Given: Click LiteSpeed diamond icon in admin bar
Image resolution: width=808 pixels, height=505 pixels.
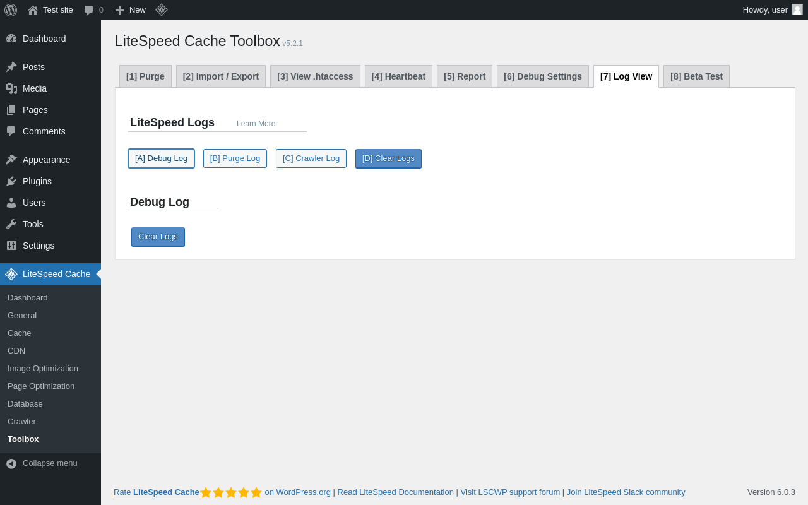Looking at the screenshot, I should [x=162, y=9].
